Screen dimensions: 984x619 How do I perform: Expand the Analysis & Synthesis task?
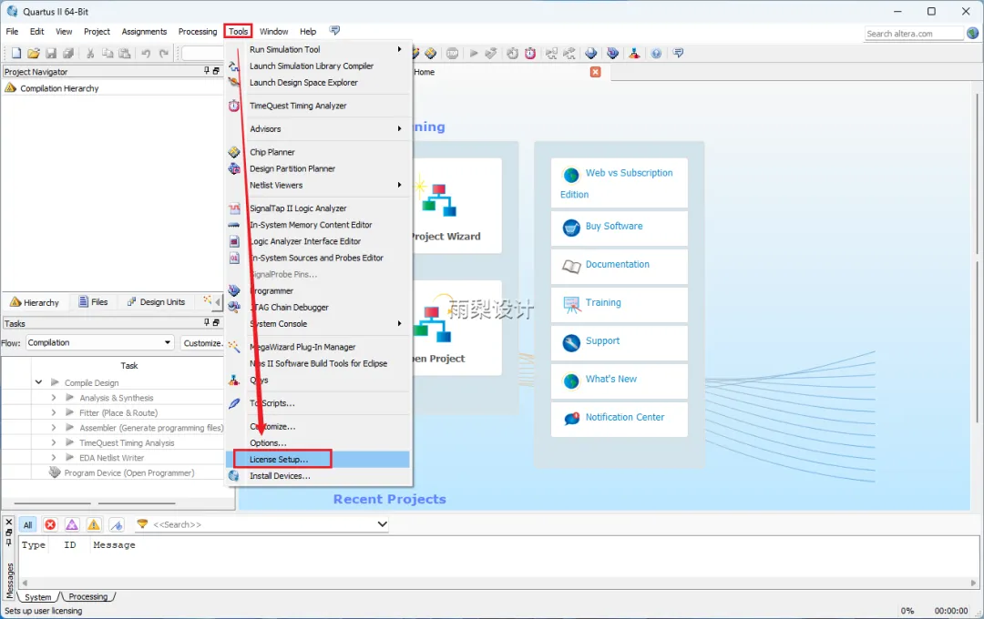[54, 398]
